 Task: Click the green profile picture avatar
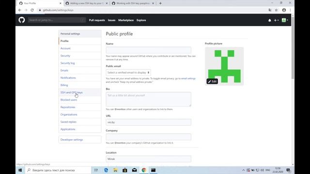(224, 66)
